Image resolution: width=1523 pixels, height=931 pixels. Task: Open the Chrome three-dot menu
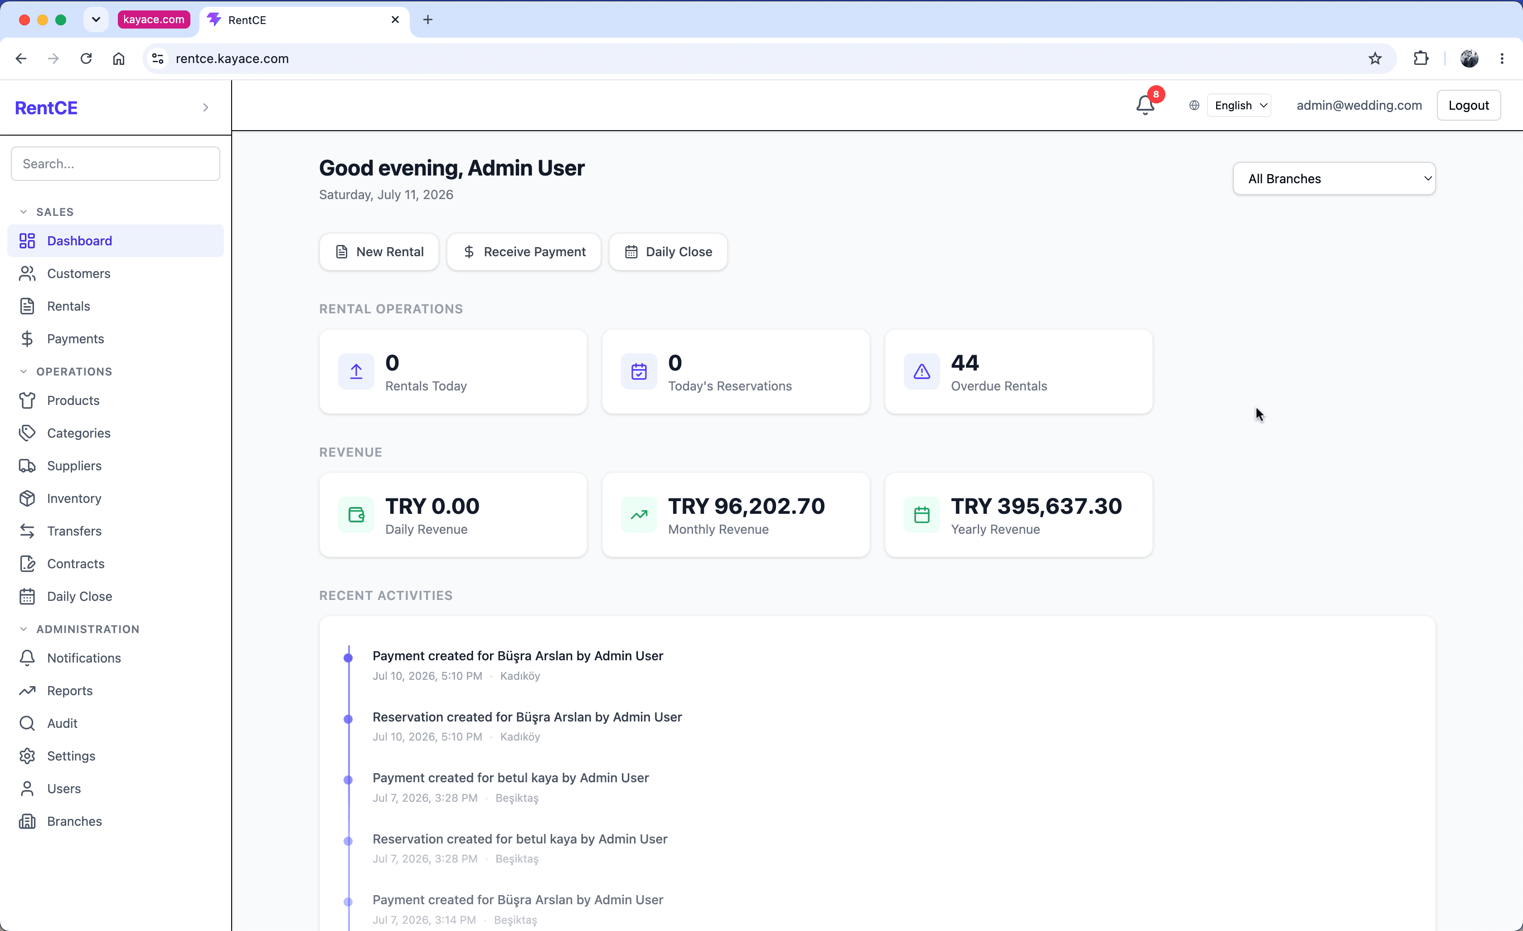click(1502, 58)
